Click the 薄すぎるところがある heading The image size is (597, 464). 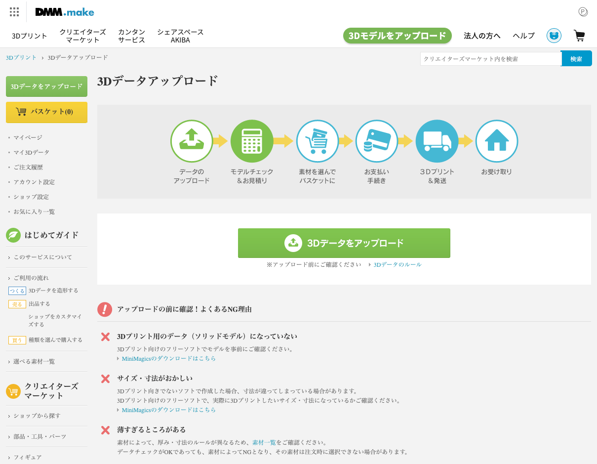[152, 429]
